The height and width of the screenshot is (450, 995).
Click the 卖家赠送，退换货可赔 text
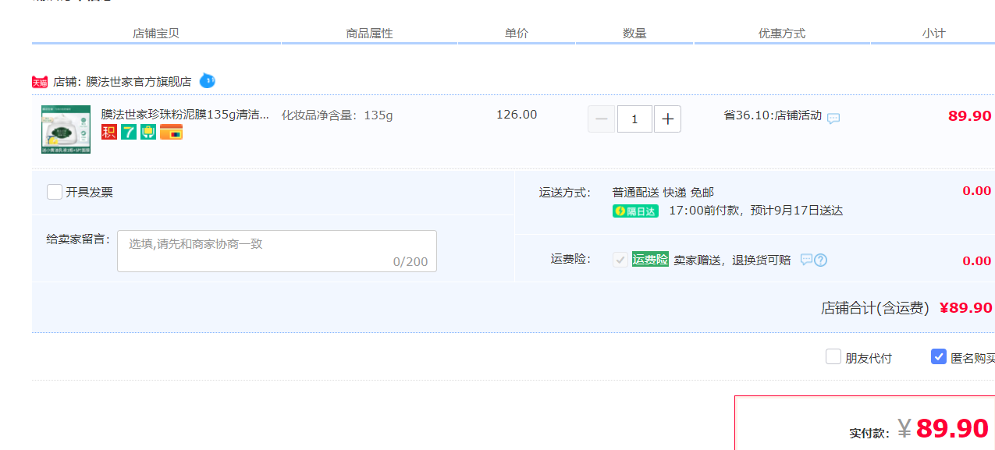click(732, 260)
